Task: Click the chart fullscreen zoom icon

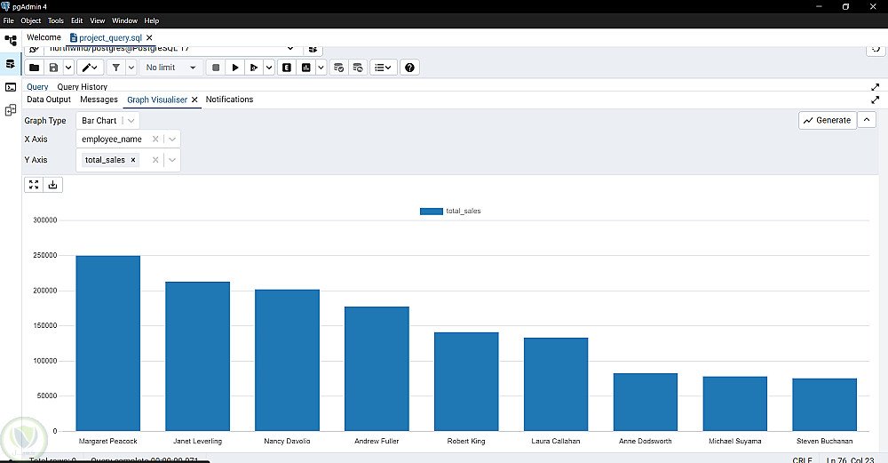Action: point(34,185)
